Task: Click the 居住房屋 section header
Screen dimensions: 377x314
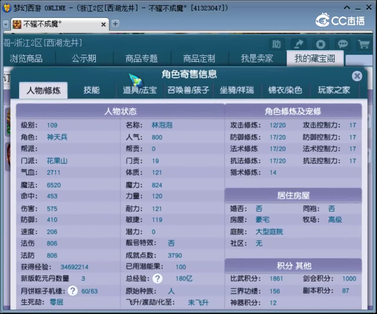Action: [293, 196]
